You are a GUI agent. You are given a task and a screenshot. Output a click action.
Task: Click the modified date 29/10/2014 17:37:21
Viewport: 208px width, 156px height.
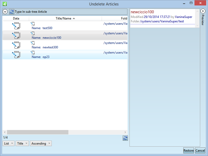click(157, 17)
